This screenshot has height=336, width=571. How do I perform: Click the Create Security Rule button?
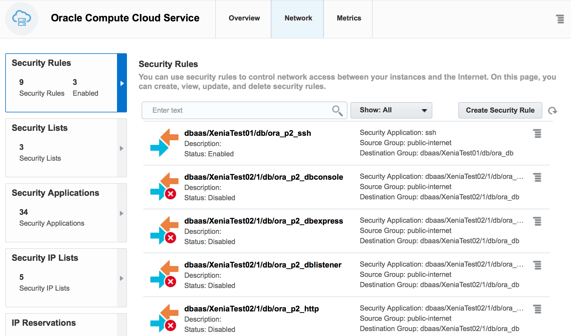500,110
